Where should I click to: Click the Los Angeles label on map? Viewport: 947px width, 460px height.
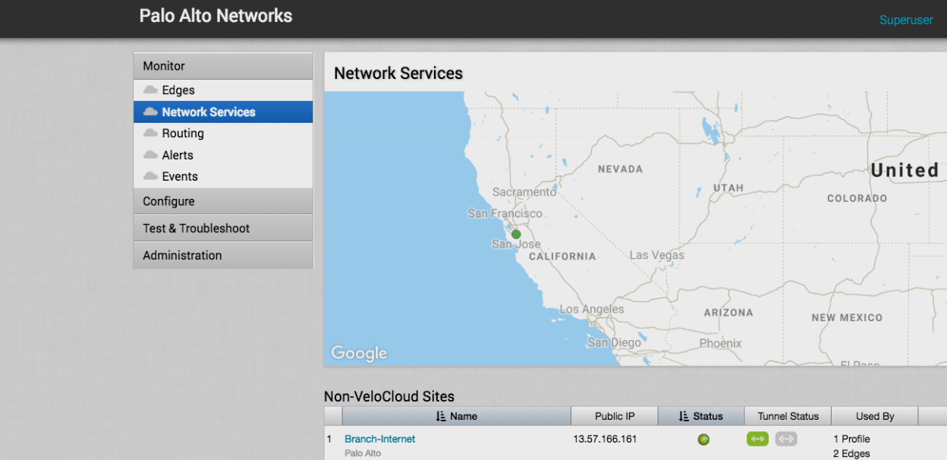pyautogui.click(x=592, y=309)
